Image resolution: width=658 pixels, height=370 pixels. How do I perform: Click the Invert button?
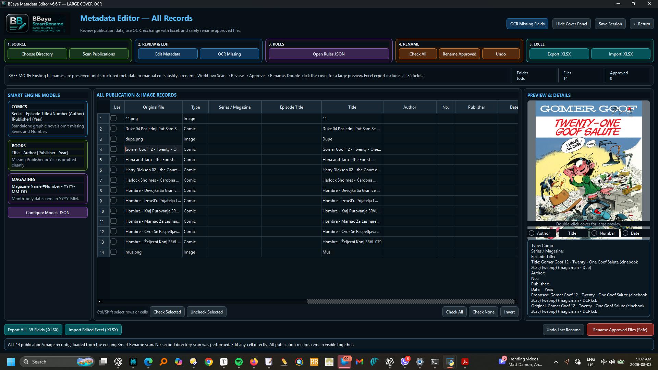(509, 312)
